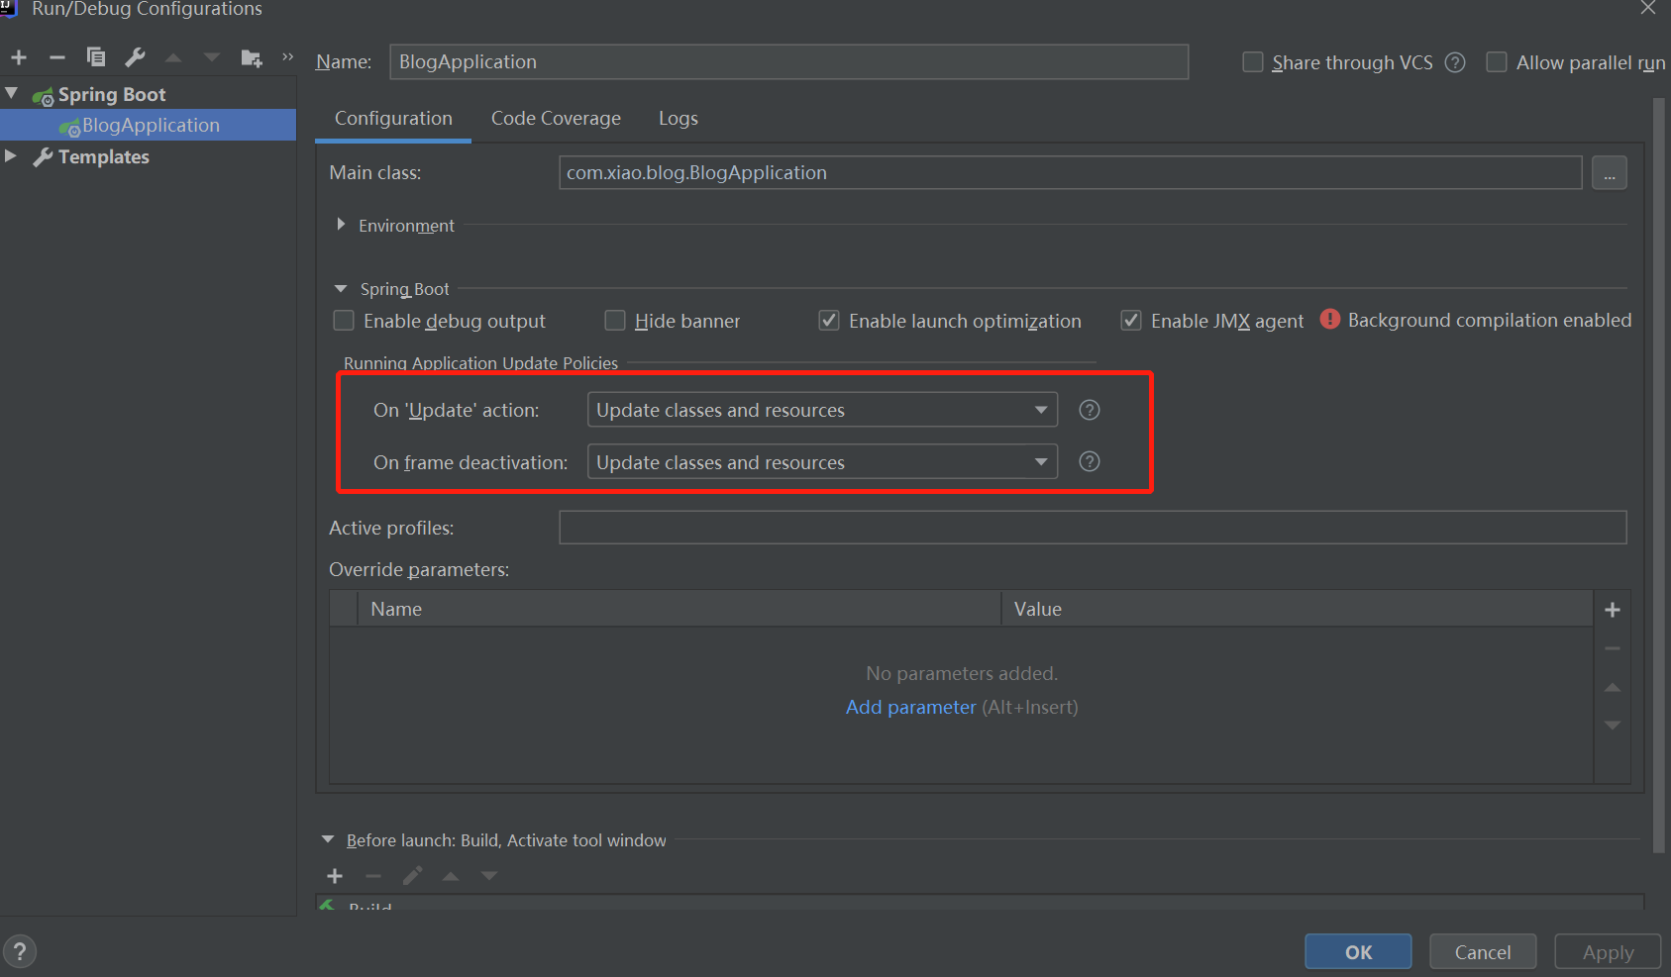Screen dimensions: 1671x977
Task: Show more toolbar actions chevron
Action: (x=288, y=57)
